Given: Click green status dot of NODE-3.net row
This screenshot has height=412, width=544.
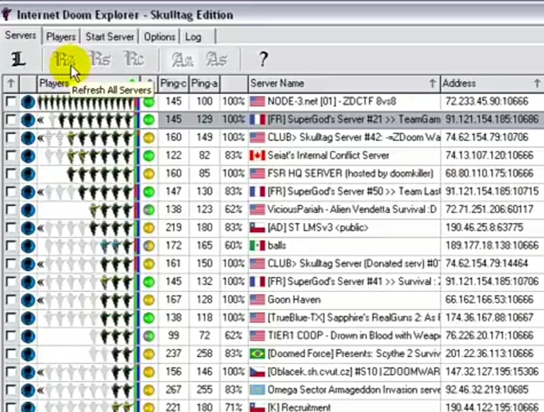Looking at the screenshot, I should (x=149, y=102).
